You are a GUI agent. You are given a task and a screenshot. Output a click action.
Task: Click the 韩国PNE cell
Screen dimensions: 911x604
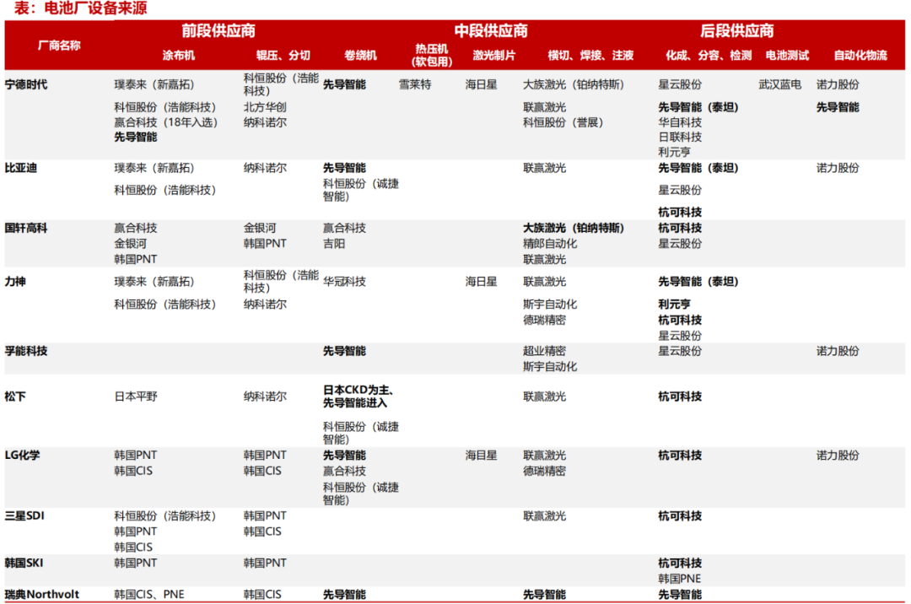click(x=680, y=579)
